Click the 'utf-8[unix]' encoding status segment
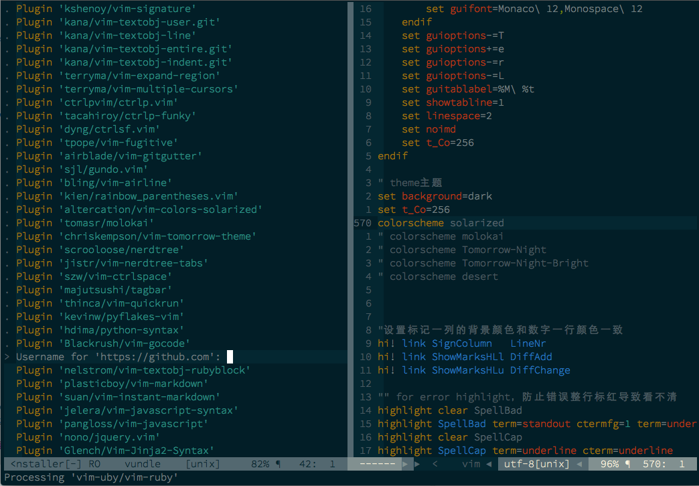The width and height of the screenshot is (699, 486). pyautogui.click(x=535, y=464)
